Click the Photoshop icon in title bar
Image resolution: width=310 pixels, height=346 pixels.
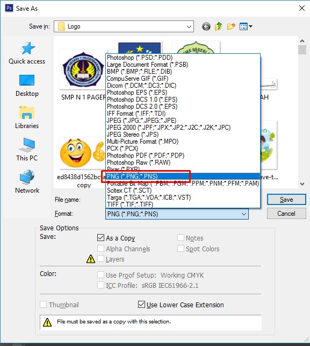click(9, 8)
